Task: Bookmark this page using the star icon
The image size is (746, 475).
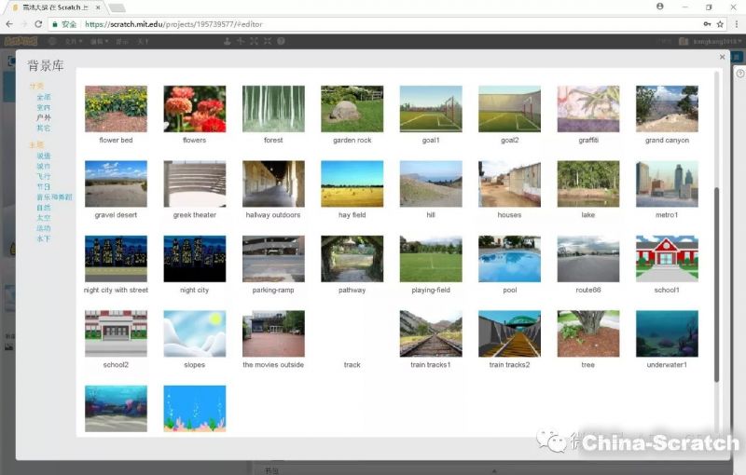Action: [720, 24]
